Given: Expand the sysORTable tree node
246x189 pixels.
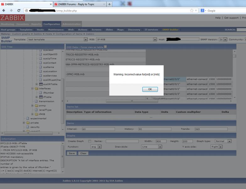Looking at the screenshot, I should [36, 84].
